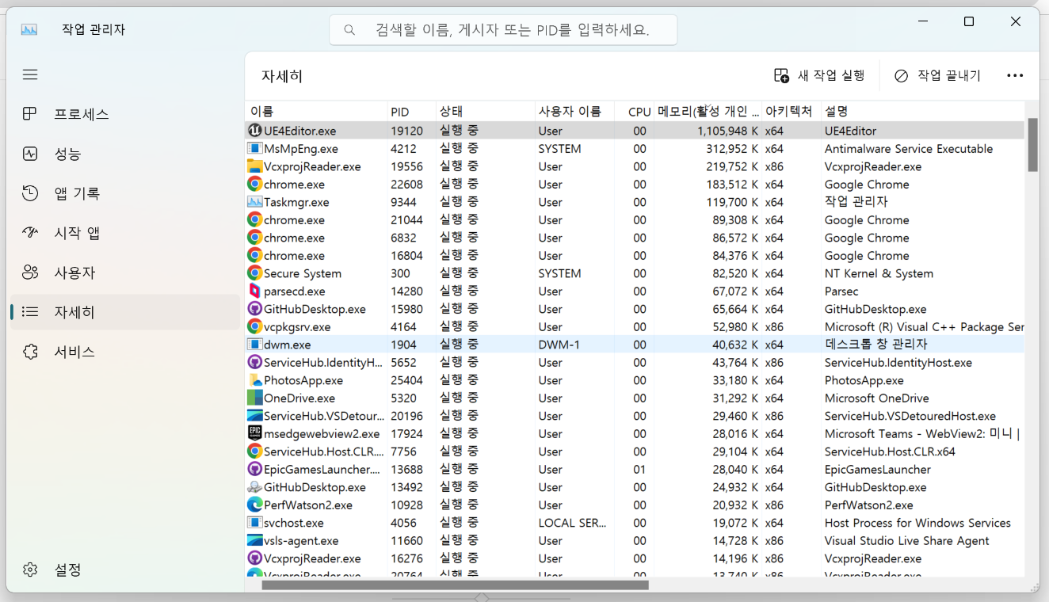Click the 새 작업 실행 button
1049x602 pixels.
[819, 75]
